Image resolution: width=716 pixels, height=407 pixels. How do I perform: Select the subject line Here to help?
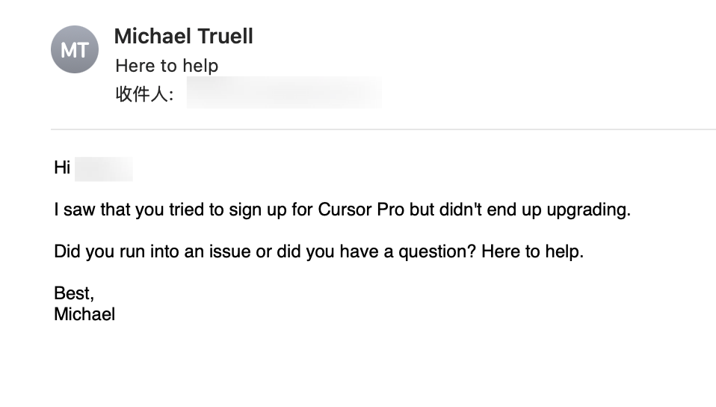click(167, 66)
